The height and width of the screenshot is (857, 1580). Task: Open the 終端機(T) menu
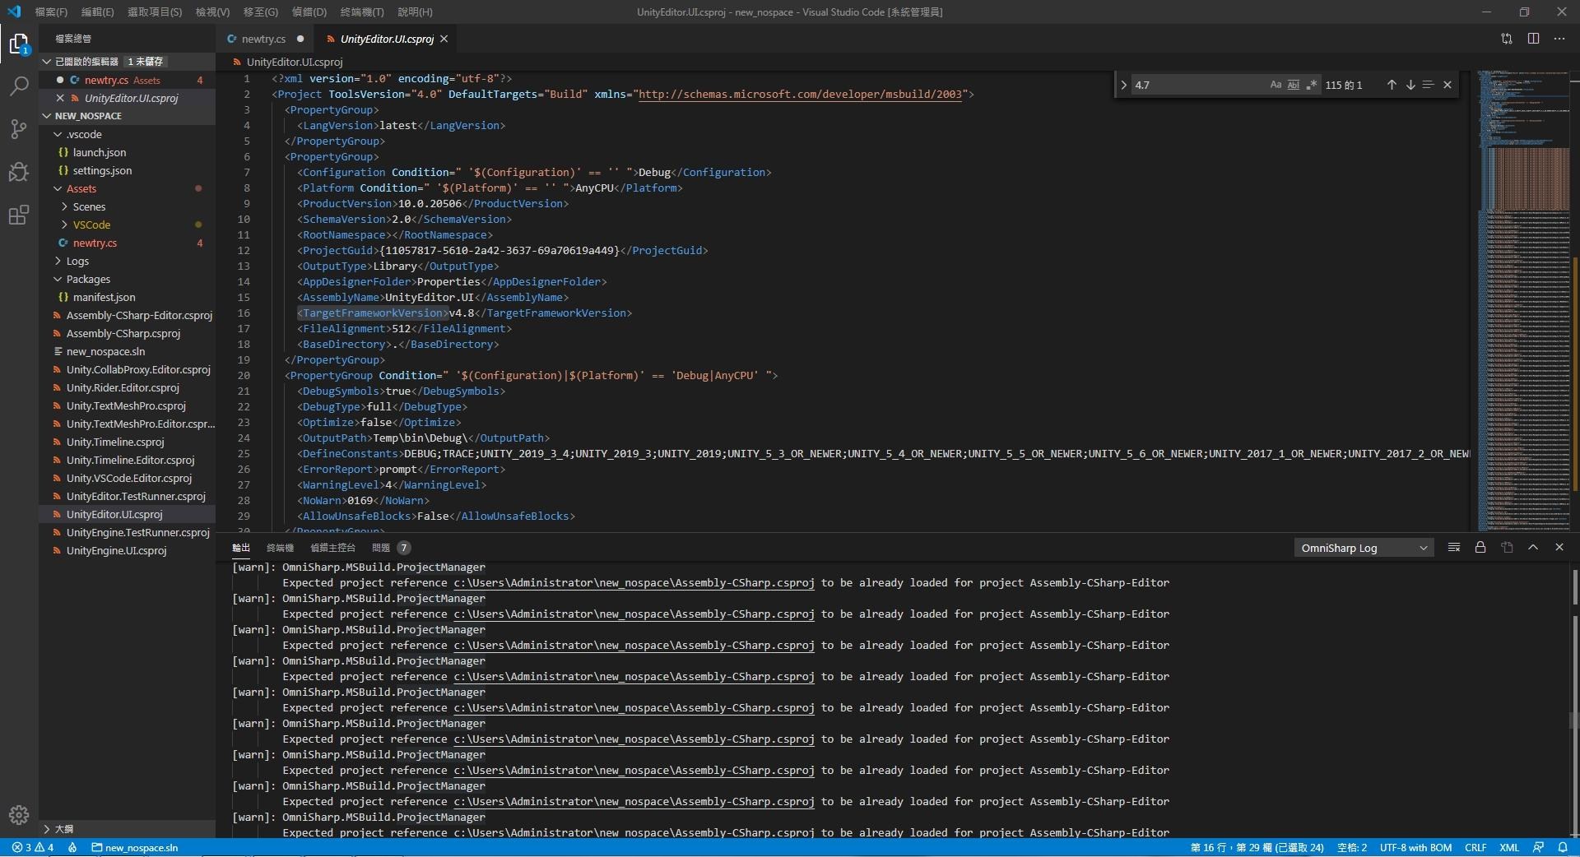[x=362, y=12]
